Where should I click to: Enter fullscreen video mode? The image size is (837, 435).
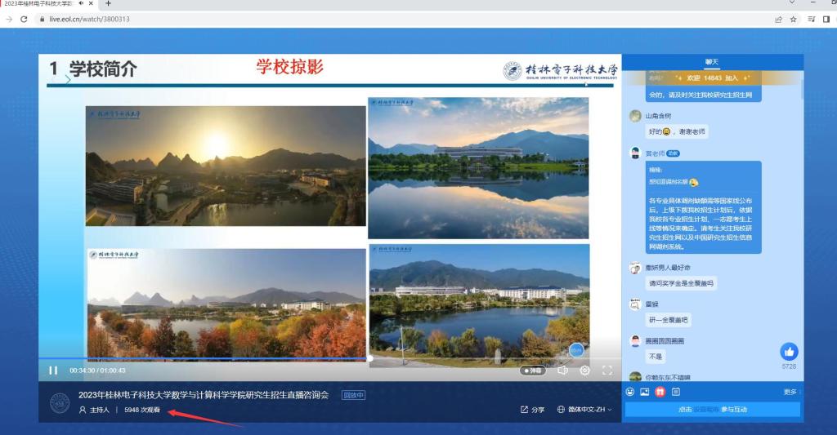(x=607, y=371)
